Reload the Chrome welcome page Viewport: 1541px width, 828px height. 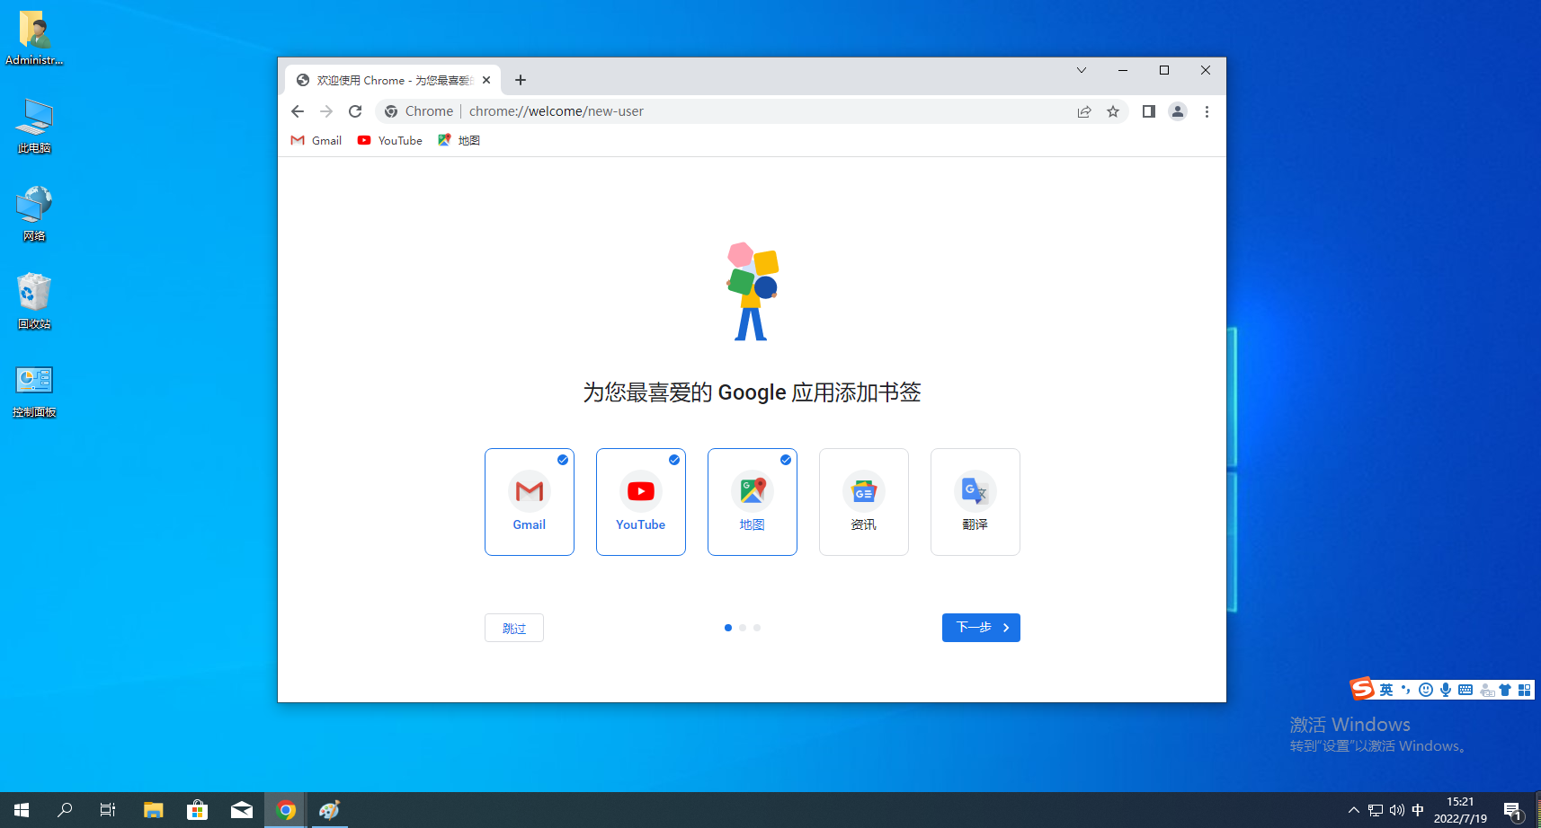tap(355, 111)
